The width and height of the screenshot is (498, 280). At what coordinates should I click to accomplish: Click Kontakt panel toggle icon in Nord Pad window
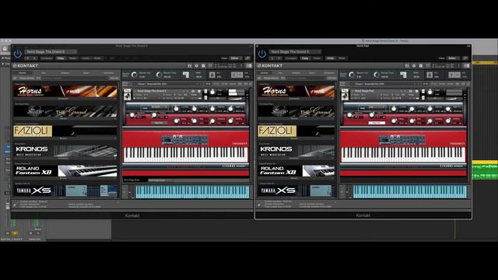pos(467,65)
